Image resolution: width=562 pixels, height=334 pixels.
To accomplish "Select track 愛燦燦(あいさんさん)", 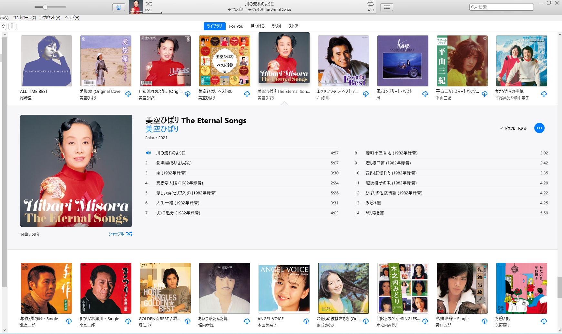I will pyautogui.click(x=242, y=163).
